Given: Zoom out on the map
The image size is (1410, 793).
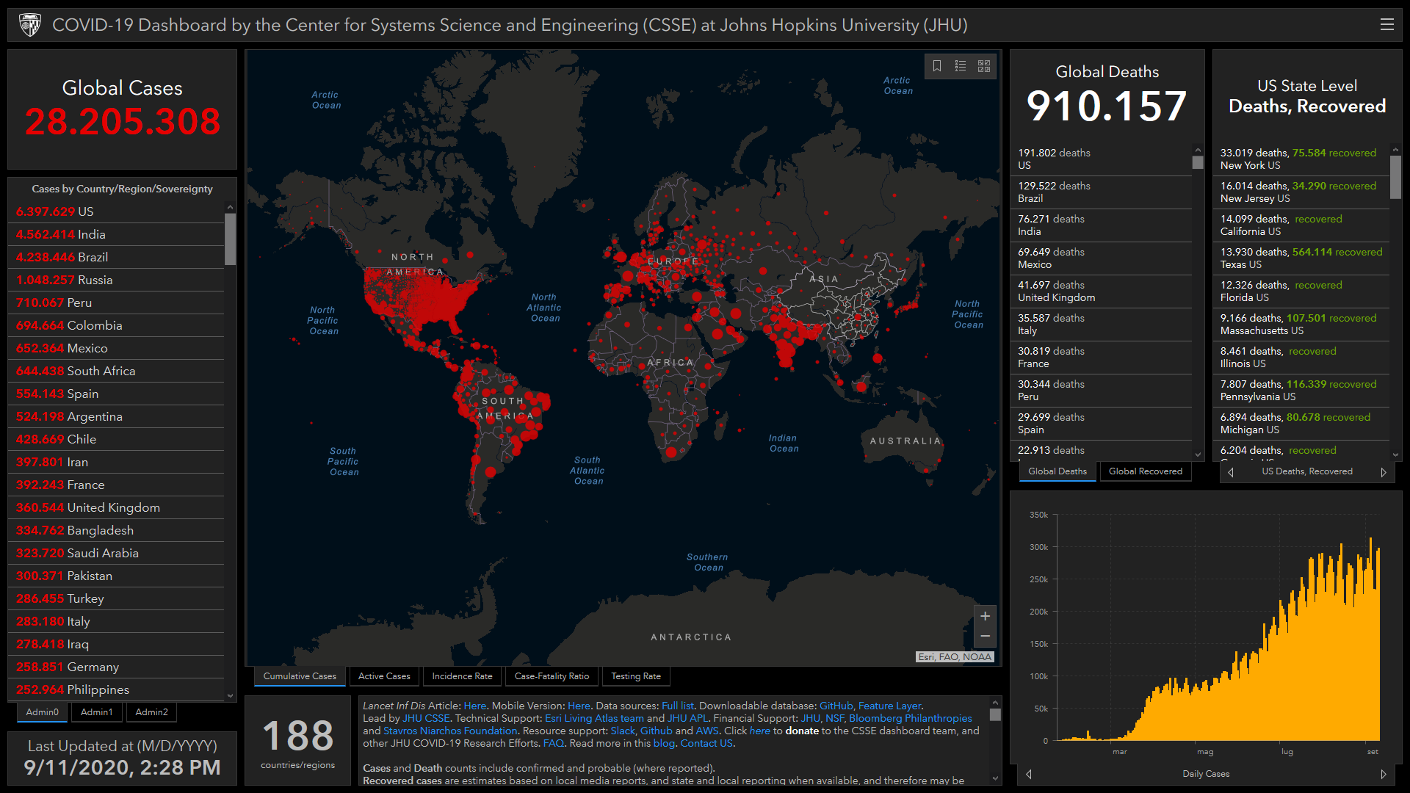Looking at the screenshot, I should pos(985,636).
